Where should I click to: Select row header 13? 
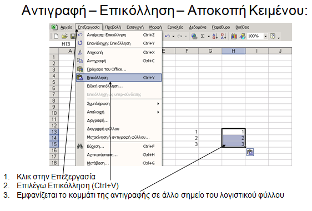point(54,132)
